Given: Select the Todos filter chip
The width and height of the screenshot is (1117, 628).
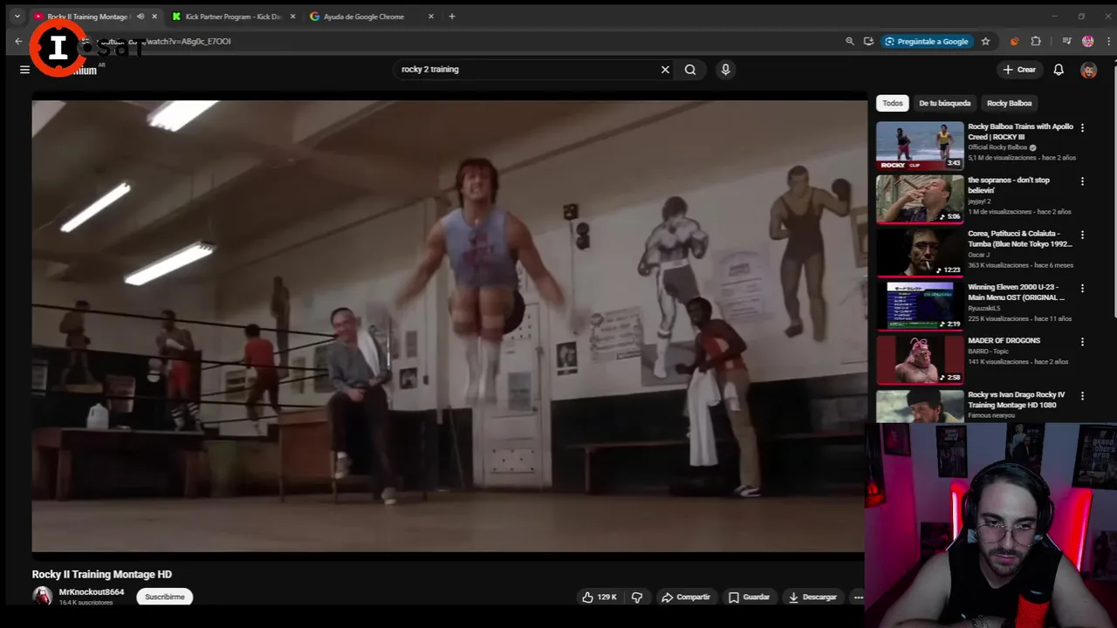Looking at the screenshot, I should [892, 103].
